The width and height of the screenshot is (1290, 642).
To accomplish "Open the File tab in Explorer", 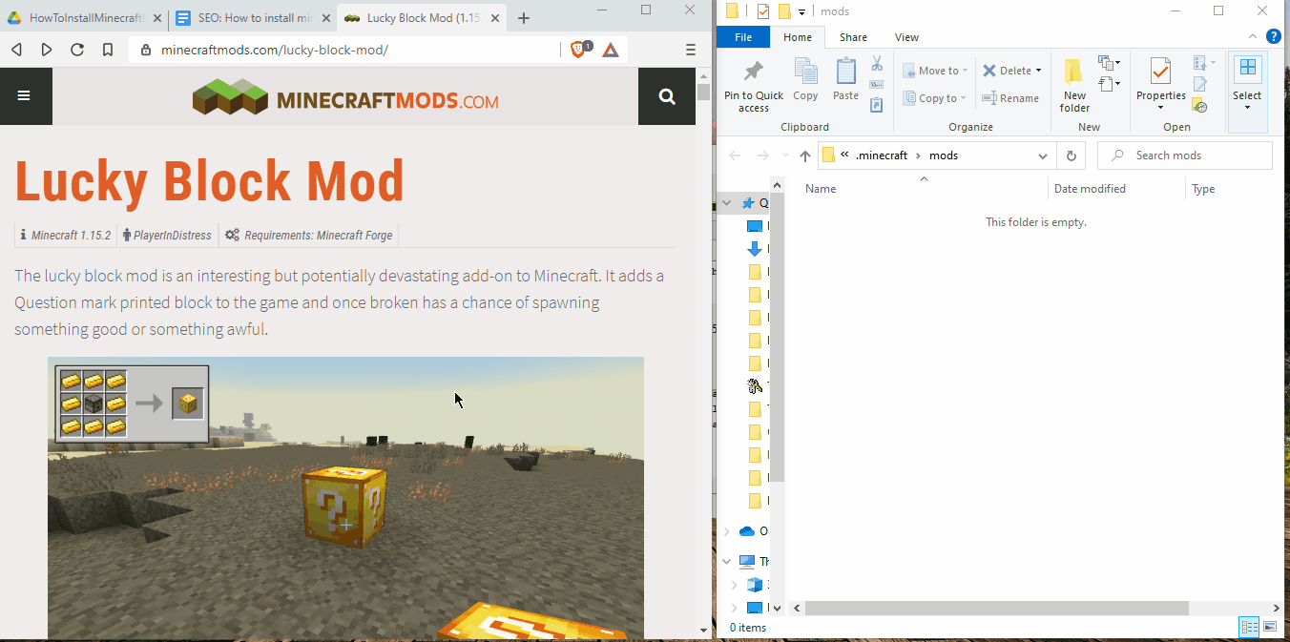I will [743, 37].
